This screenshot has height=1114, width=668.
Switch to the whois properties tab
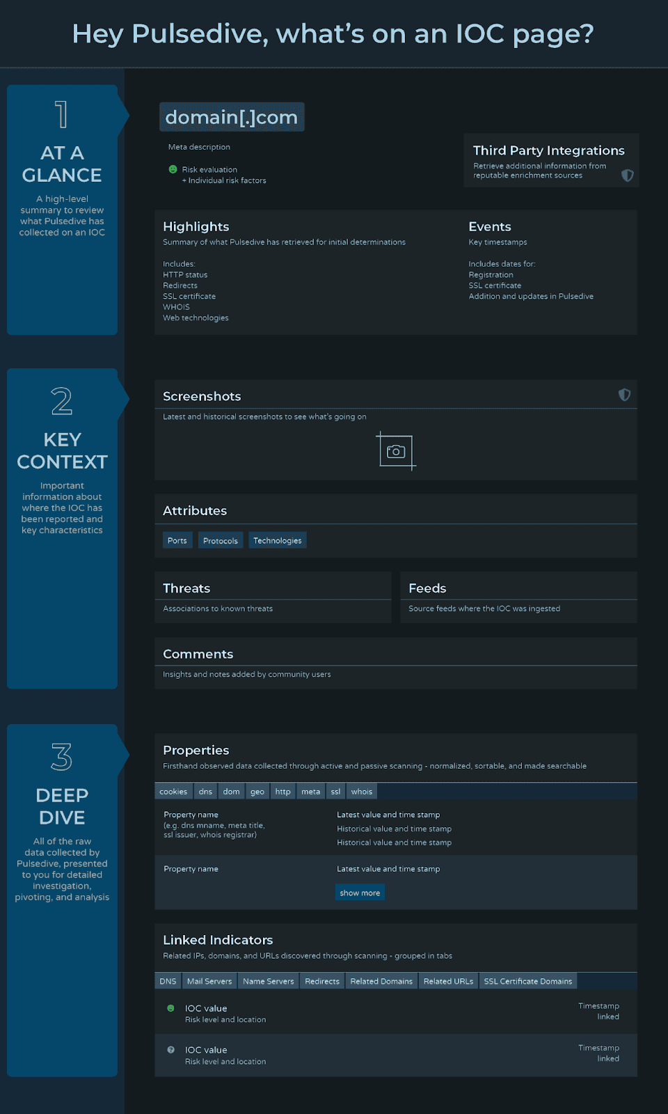pos(362,792)
